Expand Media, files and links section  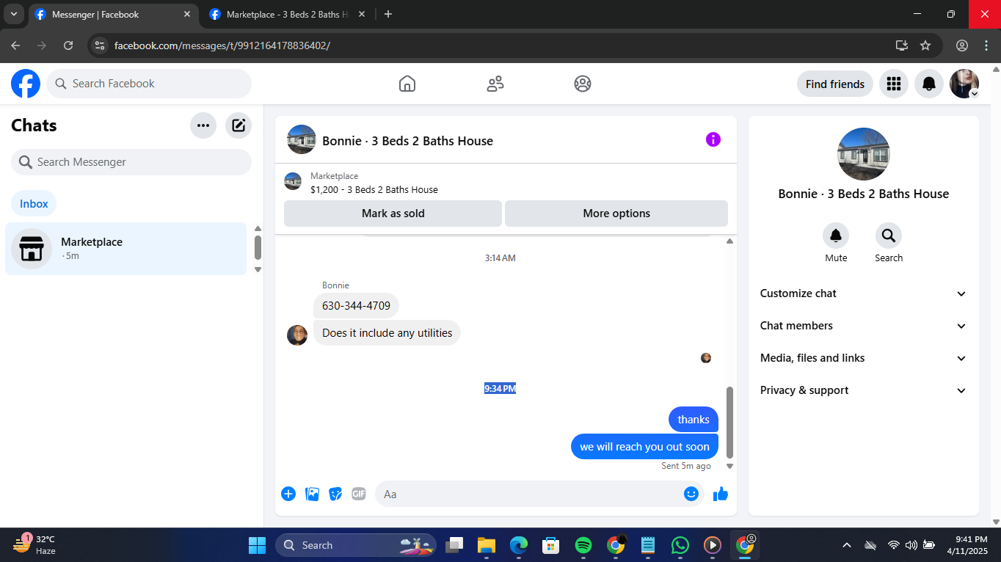[x=864, y=358]
